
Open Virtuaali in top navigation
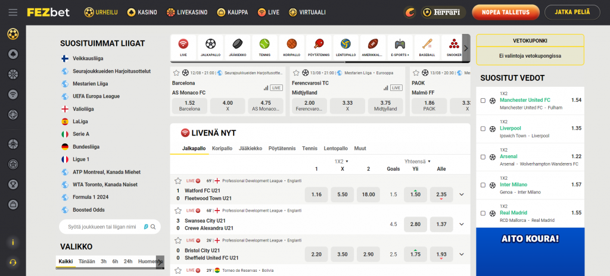coord(307,12)
